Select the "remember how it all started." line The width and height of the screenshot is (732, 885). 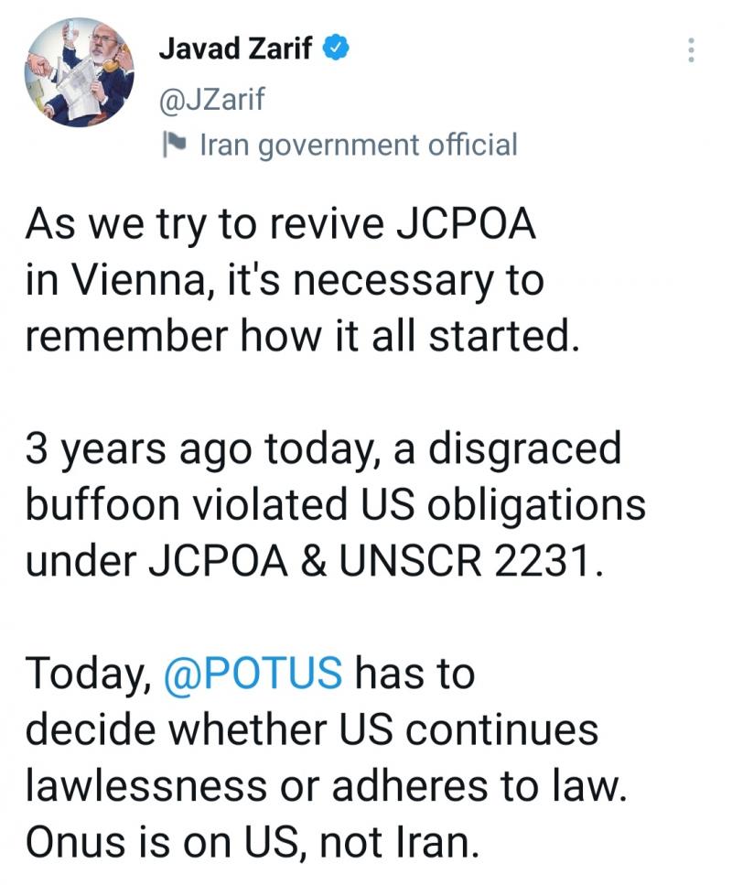(303, 337)
